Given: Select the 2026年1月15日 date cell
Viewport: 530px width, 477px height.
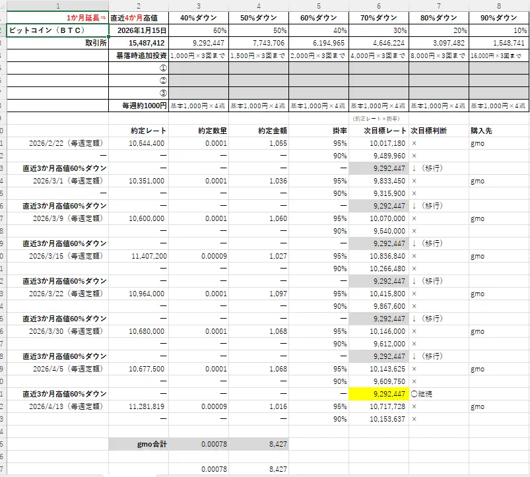Looking at the screenshot, I should click(141, 30).
